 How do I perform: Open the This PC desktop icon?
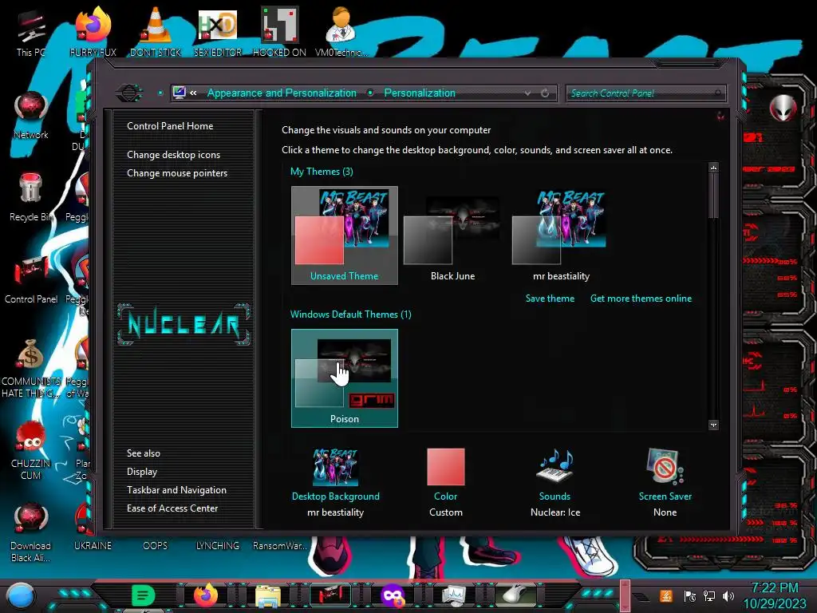point(30,31)
